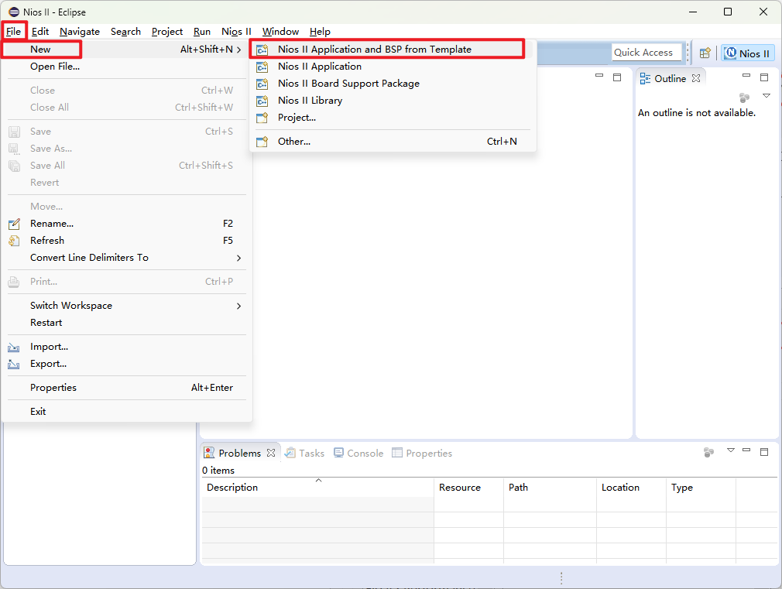Sort by Path column header
The image size is (782, 589).
(550, 488)
